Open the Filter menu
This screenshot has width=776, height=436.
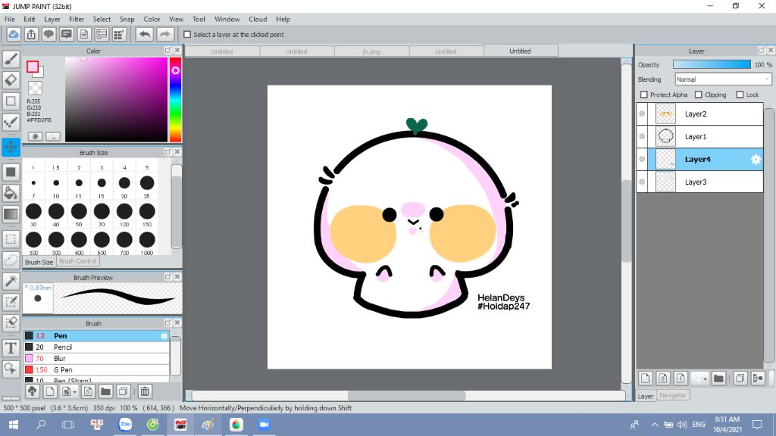77,19
